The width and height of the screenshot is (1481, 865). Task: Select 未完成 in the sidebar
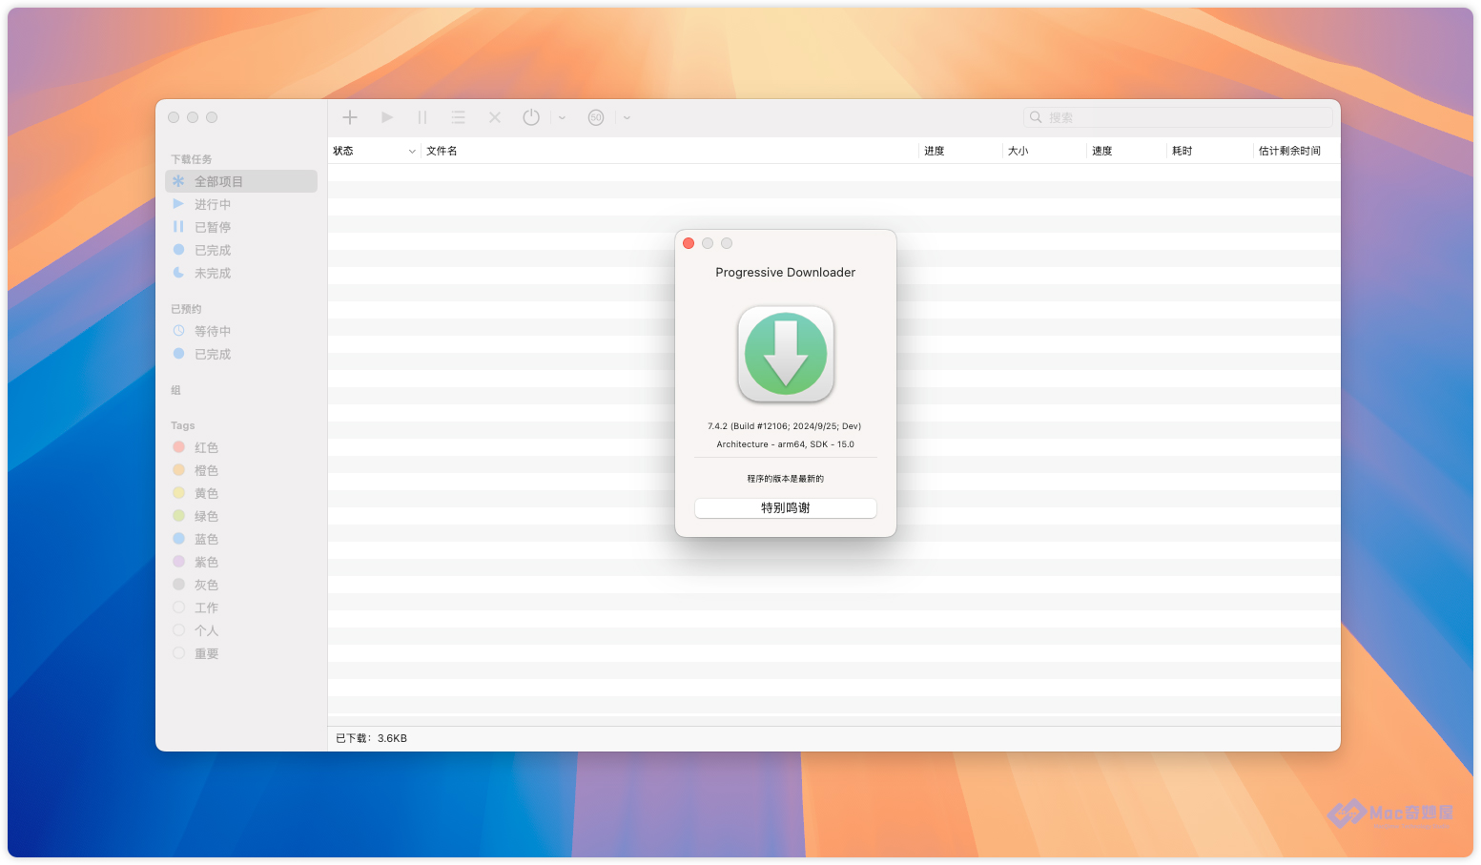[x=241, y=273]
